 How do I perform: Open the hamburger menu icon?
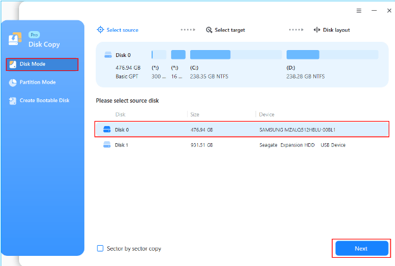pos(359,11)
